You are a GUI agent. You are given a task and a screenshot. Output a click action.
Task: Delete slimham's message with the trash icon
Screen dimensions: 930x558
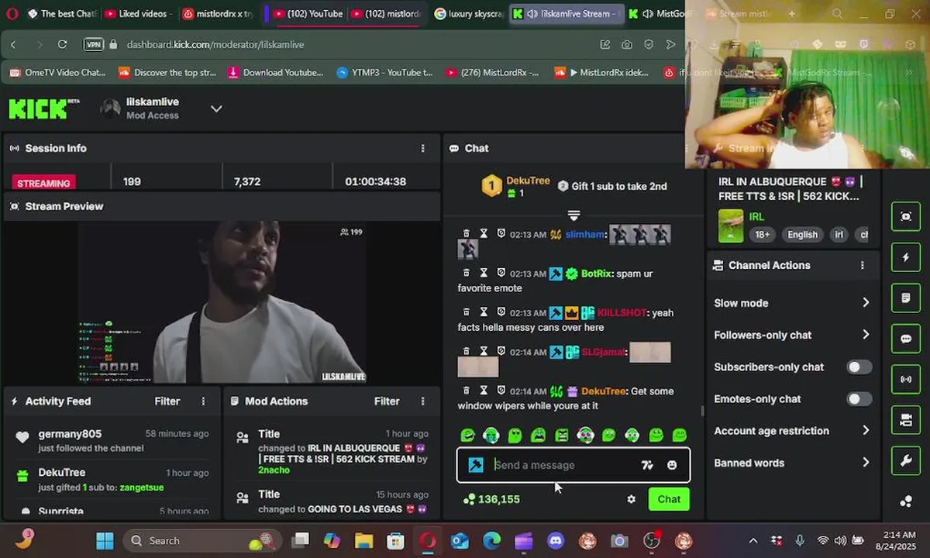pos(466,233)
